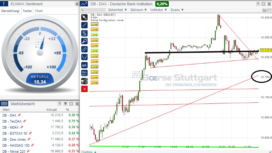Screen dimensions: 272x153
Task: Open the DB - NASDAQ 100 row
Action: (40, 145)
